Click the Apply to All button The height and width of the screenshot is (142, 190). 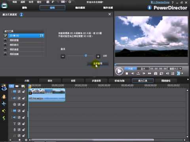click(x=98, y=64)
